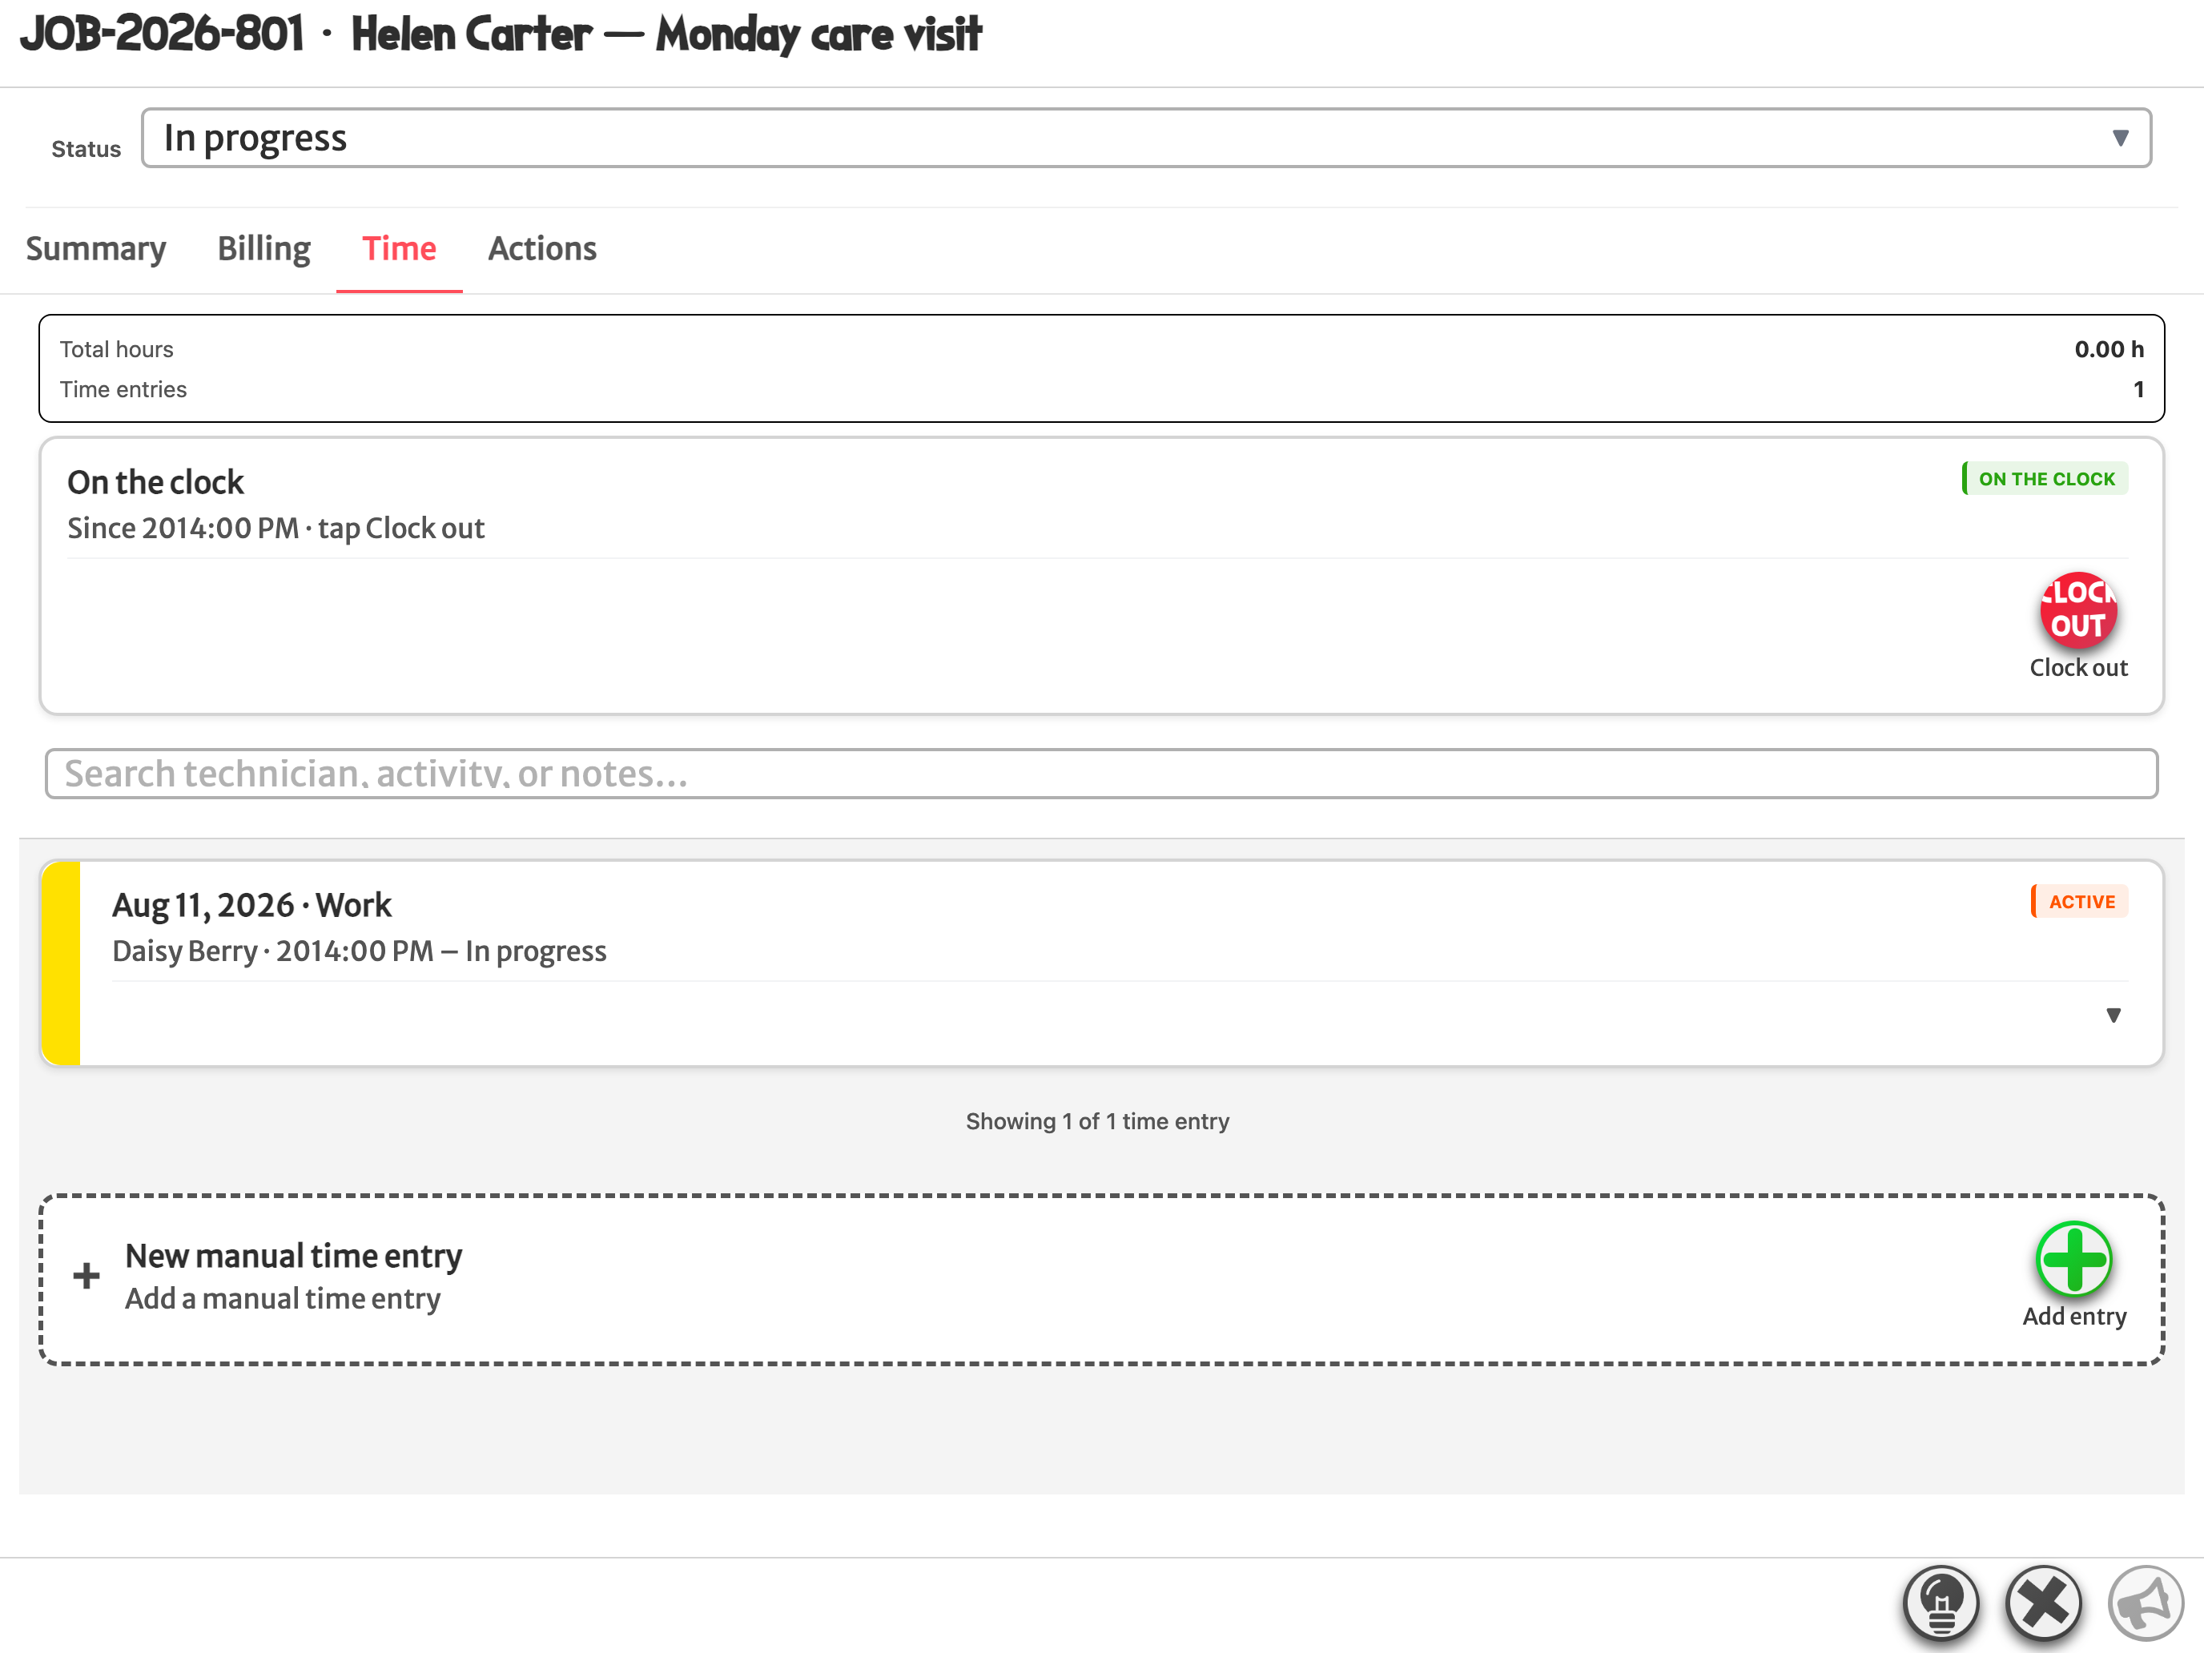Click the ON THE CLOCK status badge
Viewport: 2204px width, 1653px height.
(x=2045, y=478)
